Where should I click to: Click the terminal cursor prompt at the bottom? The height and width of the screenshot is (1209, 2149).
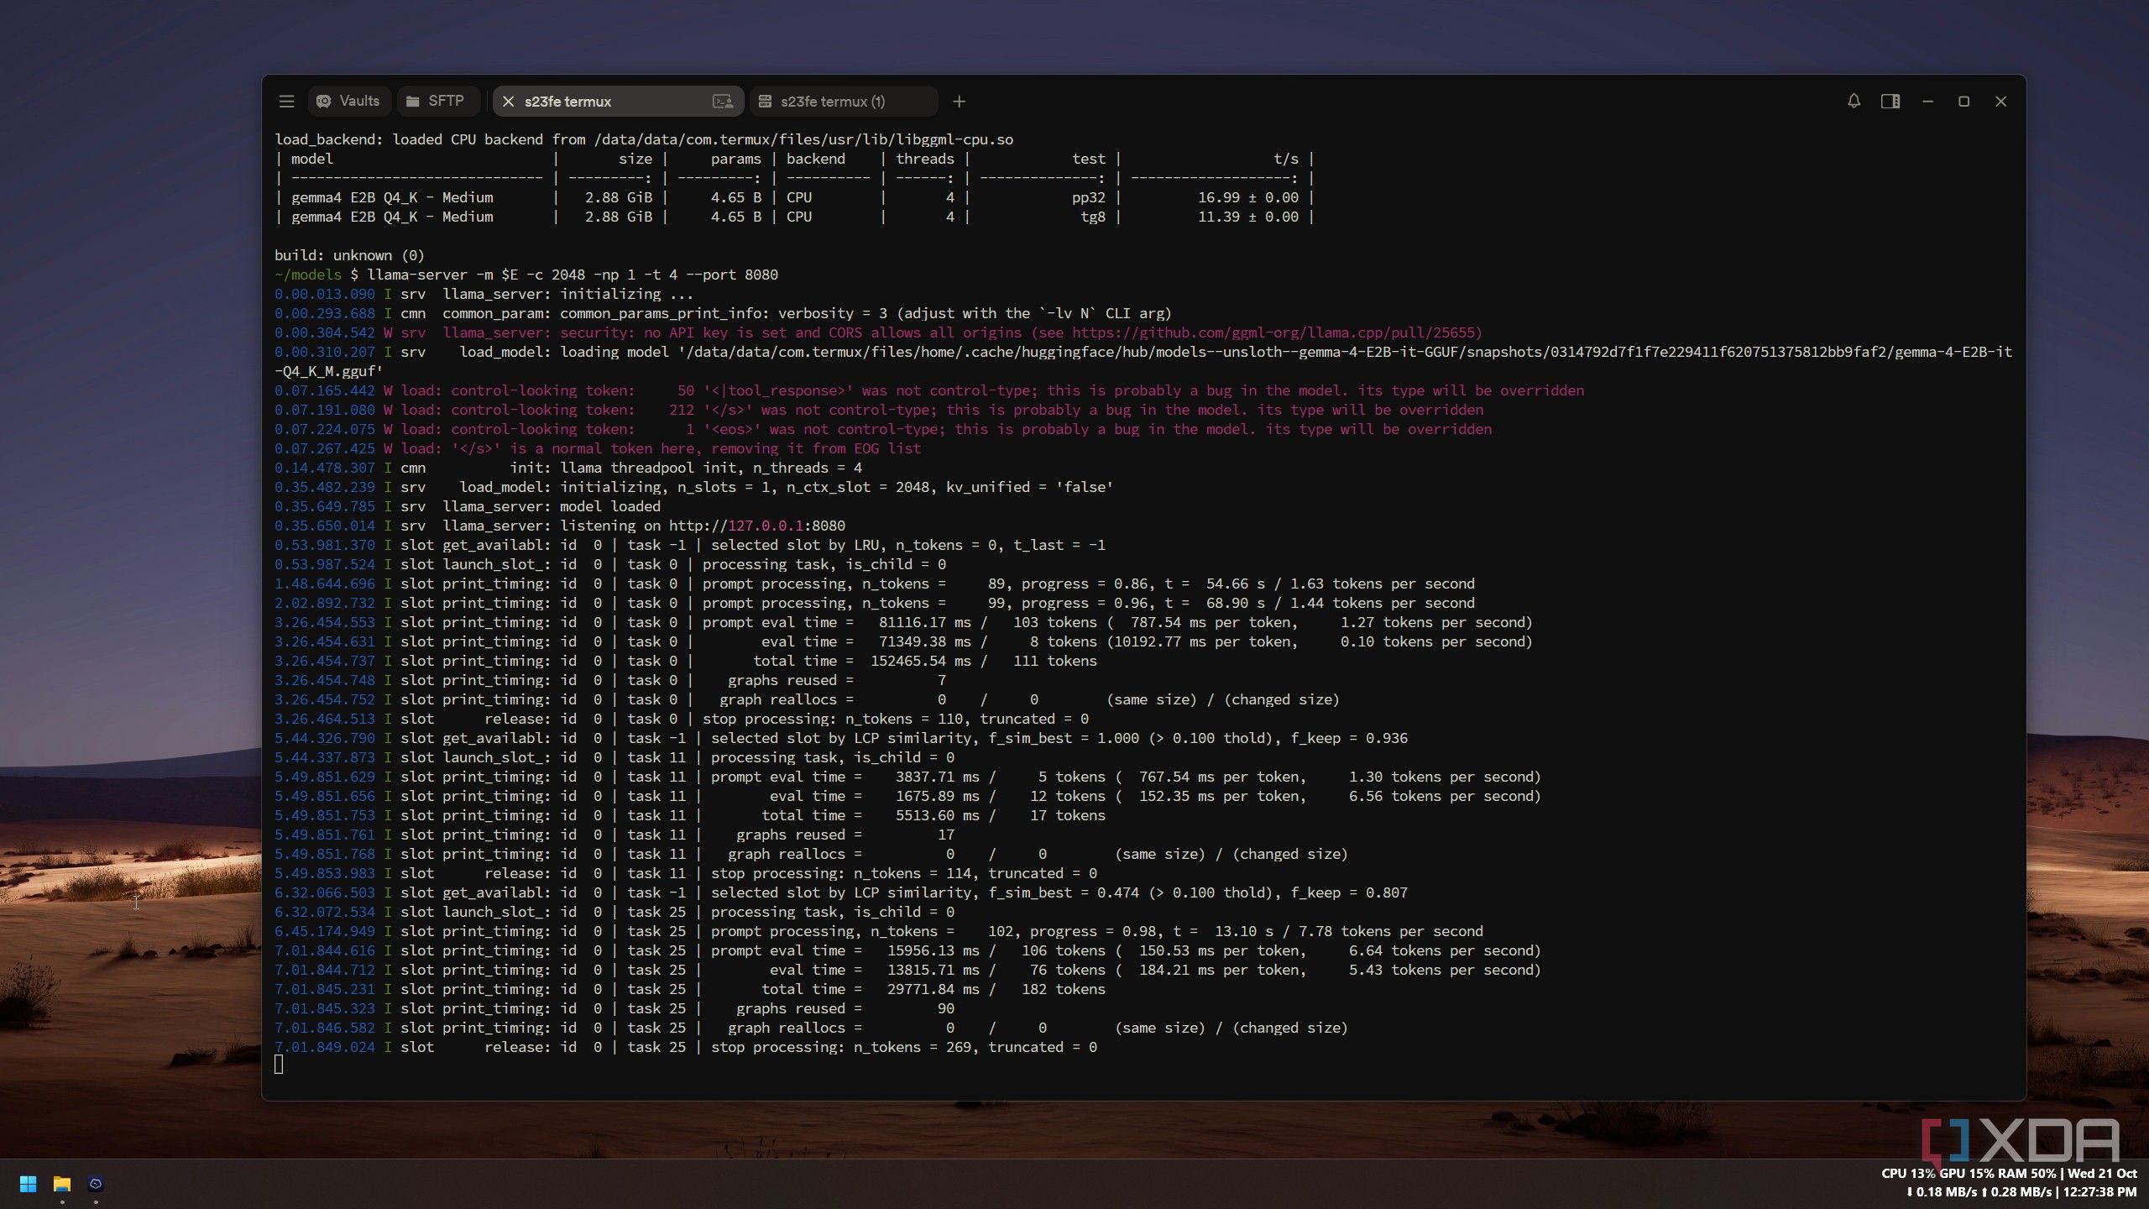[x=279, y=1065]
